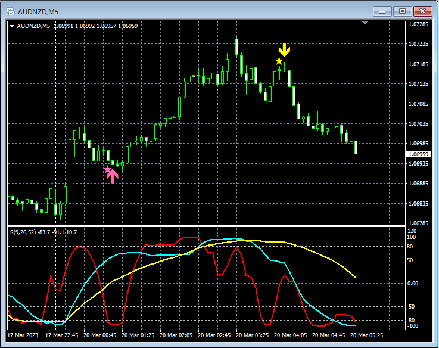Click the 1.06785 price scale value

pos(418,223)
